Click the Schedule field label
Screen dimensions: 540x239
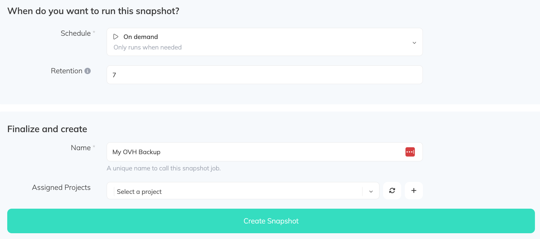click(x=76, y=34)
